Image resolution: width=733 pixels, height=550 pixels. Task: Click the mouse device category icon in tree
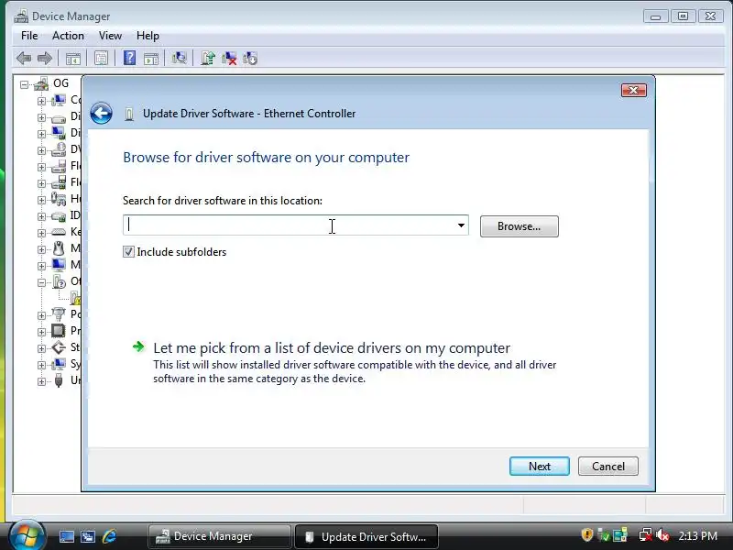click(59, 248)
